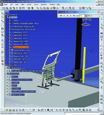The image size is (104, 115).
Task: Expand the Door Fixture node
Action: 8,80
